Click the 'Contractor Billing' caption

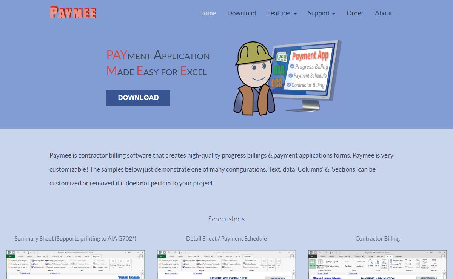tap(377, 238)
